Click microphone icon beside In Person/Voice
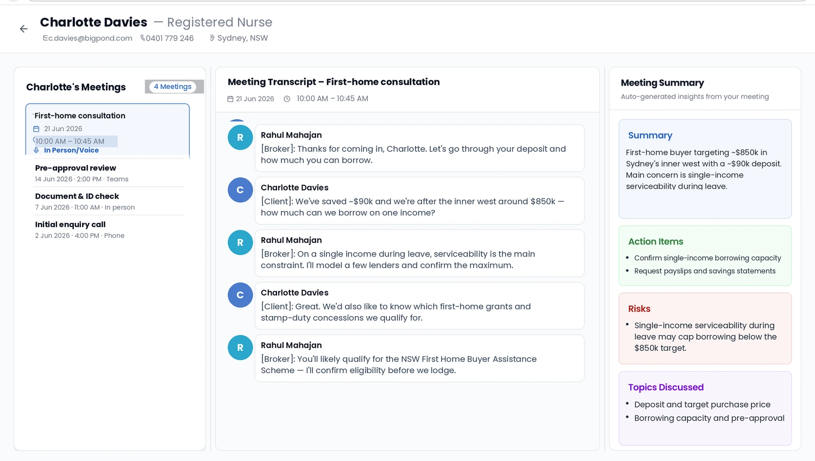Screen dimensions: 815x461 pos(36,150)
